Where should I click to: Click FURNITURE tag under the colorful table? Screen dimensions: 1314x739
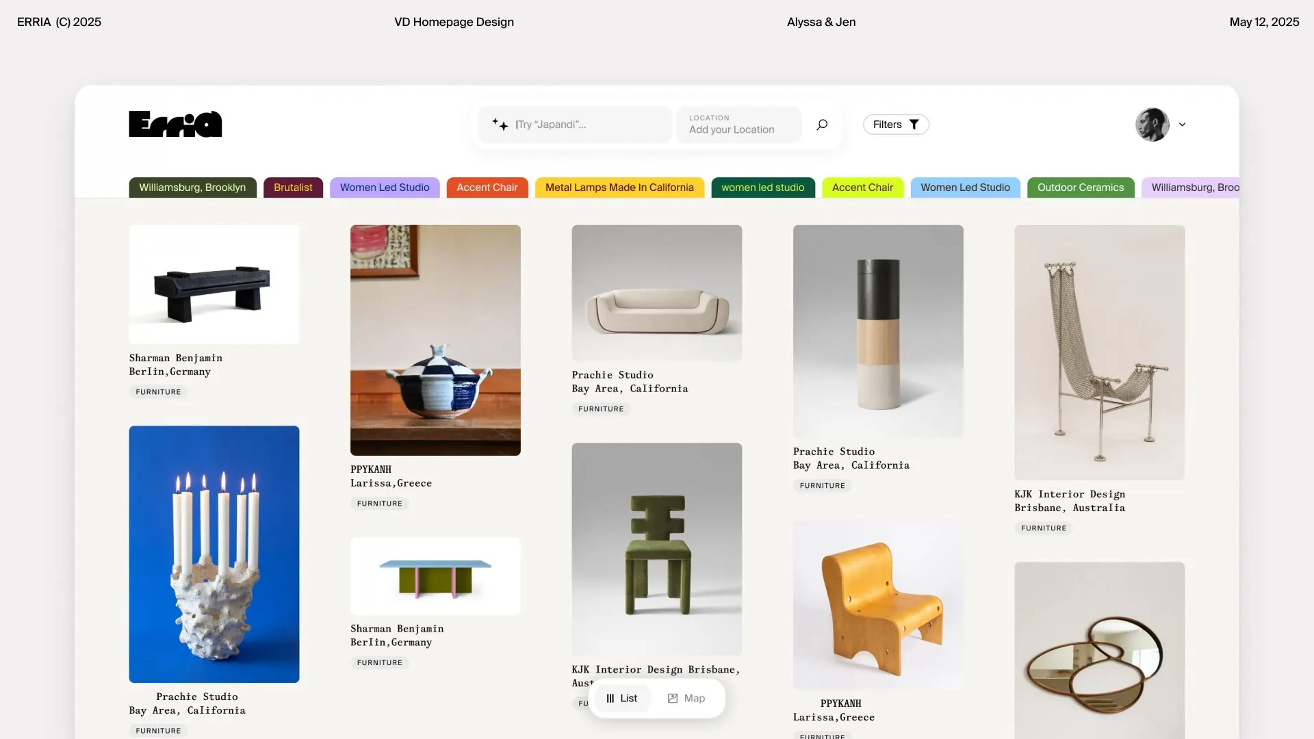pos(380,662)
